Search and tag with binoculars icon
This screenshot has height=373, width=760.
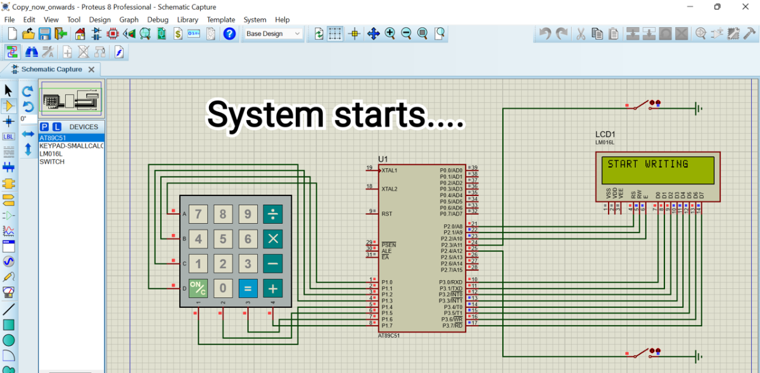(31, 52)
